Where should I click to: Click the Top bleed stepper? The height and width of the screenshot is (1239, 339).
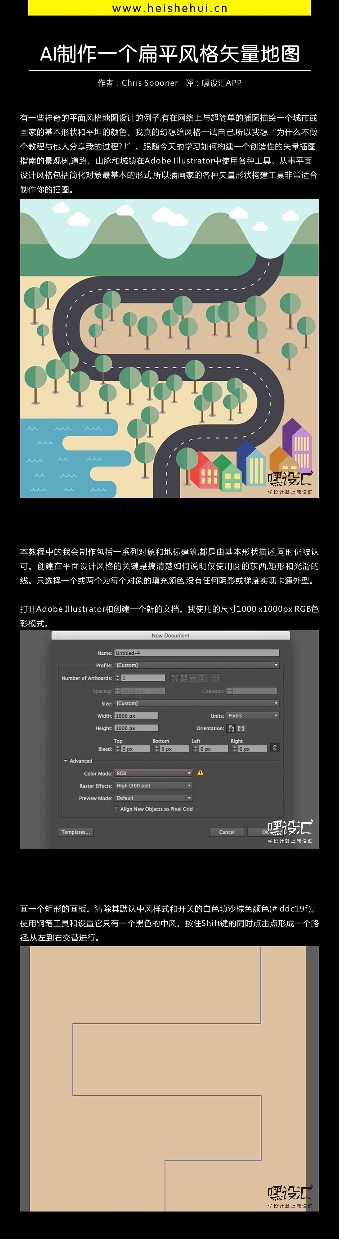(x=117, y=749)
